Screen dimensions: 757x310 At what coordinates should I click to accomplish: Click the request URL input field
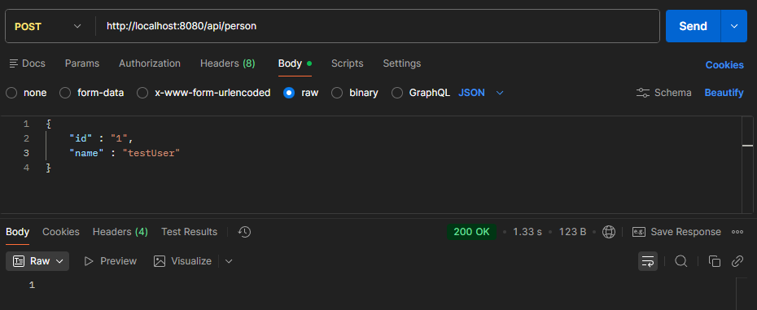378,26
